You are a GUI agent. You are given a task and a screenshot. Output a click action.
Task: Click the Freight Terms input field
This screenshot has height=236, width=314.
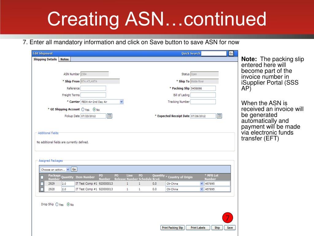click(x=93, y=95)
